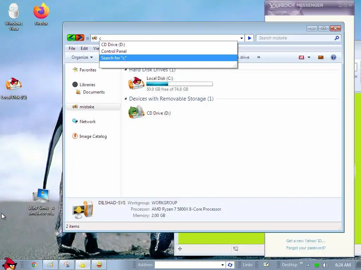Expand the address bar history dropdown
This screenshot has height=270, width=361.
(241, 38)
